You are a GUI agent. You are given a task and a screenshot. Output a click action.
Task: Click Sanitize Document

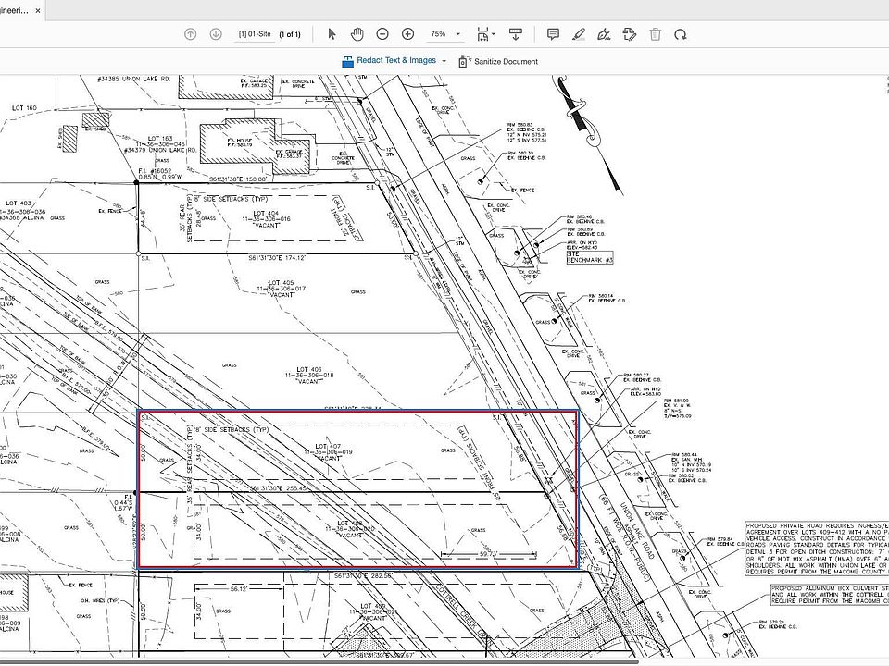click(x=498, y=61)
